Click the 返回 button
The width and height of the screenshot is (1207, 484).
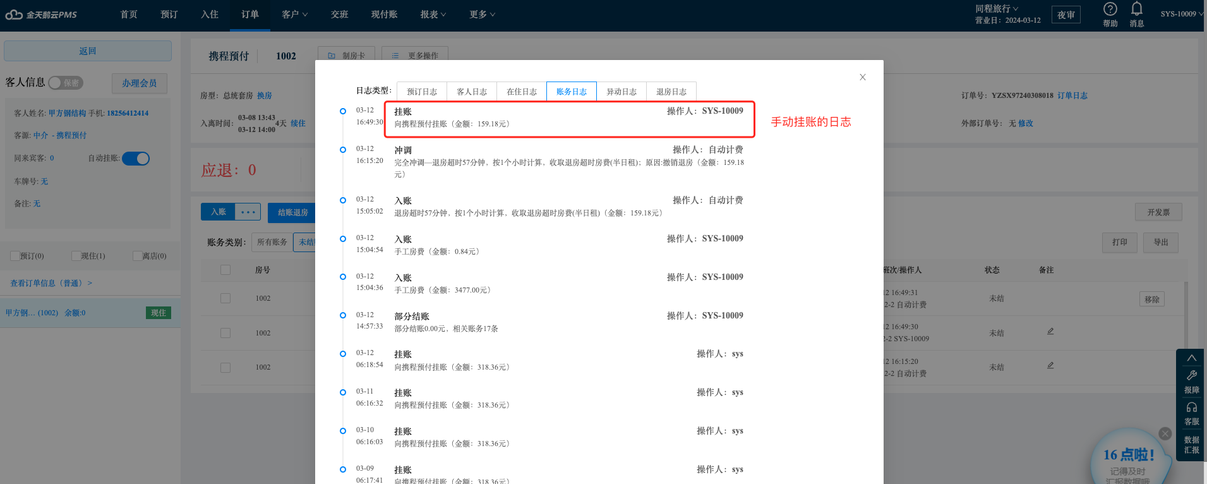point(88,51)
